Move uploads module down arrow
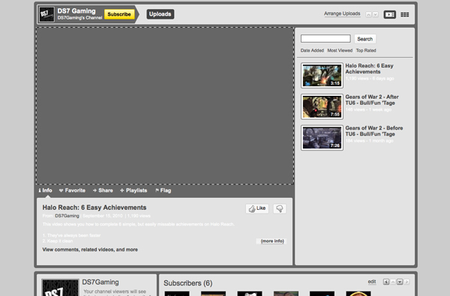 [x=376, y=14]
